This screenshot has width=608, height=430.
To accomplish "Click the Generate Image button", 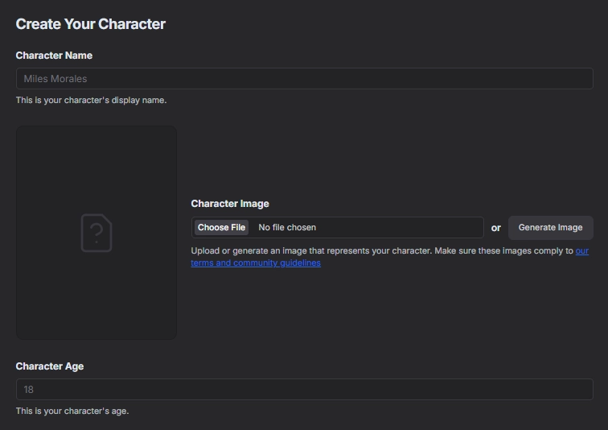I will pyautogui.click(x=551, y=228).
